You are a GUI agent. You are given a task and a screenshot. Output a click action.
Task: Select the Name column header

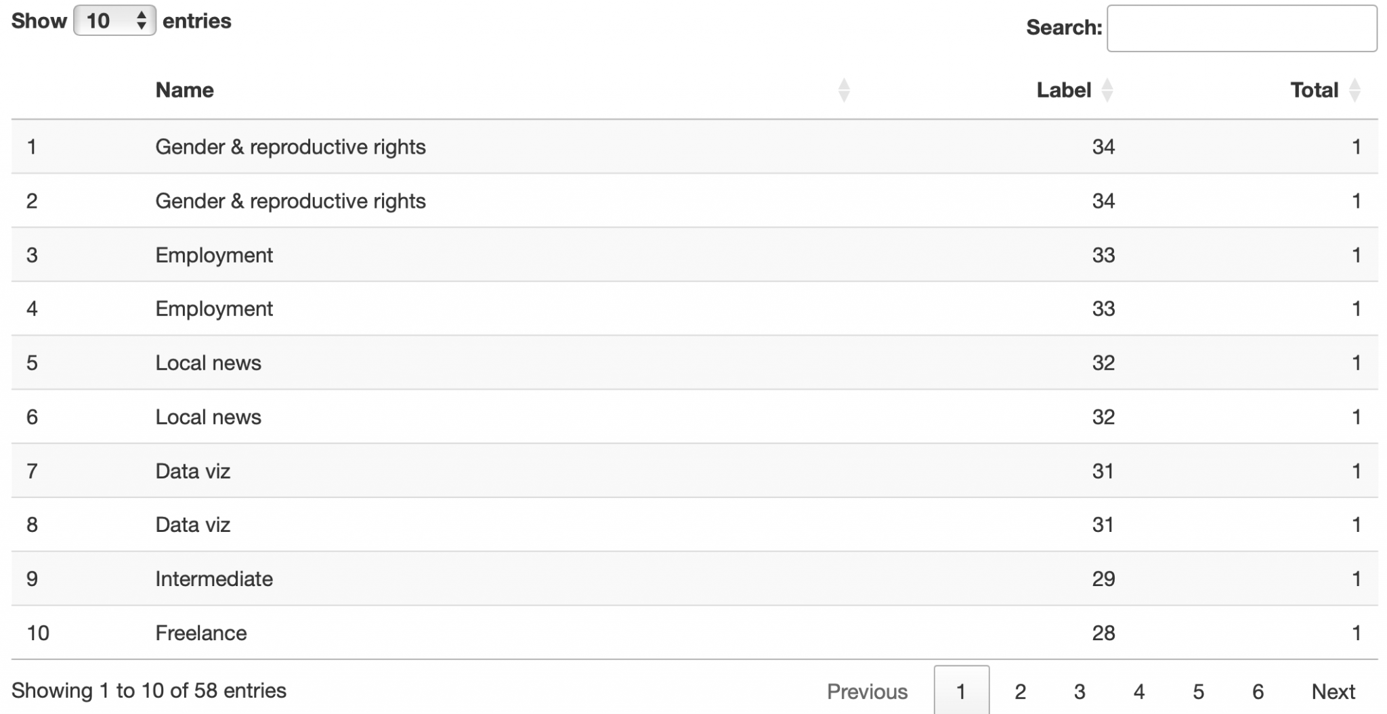pyautogui.click(x=185, y=89)
